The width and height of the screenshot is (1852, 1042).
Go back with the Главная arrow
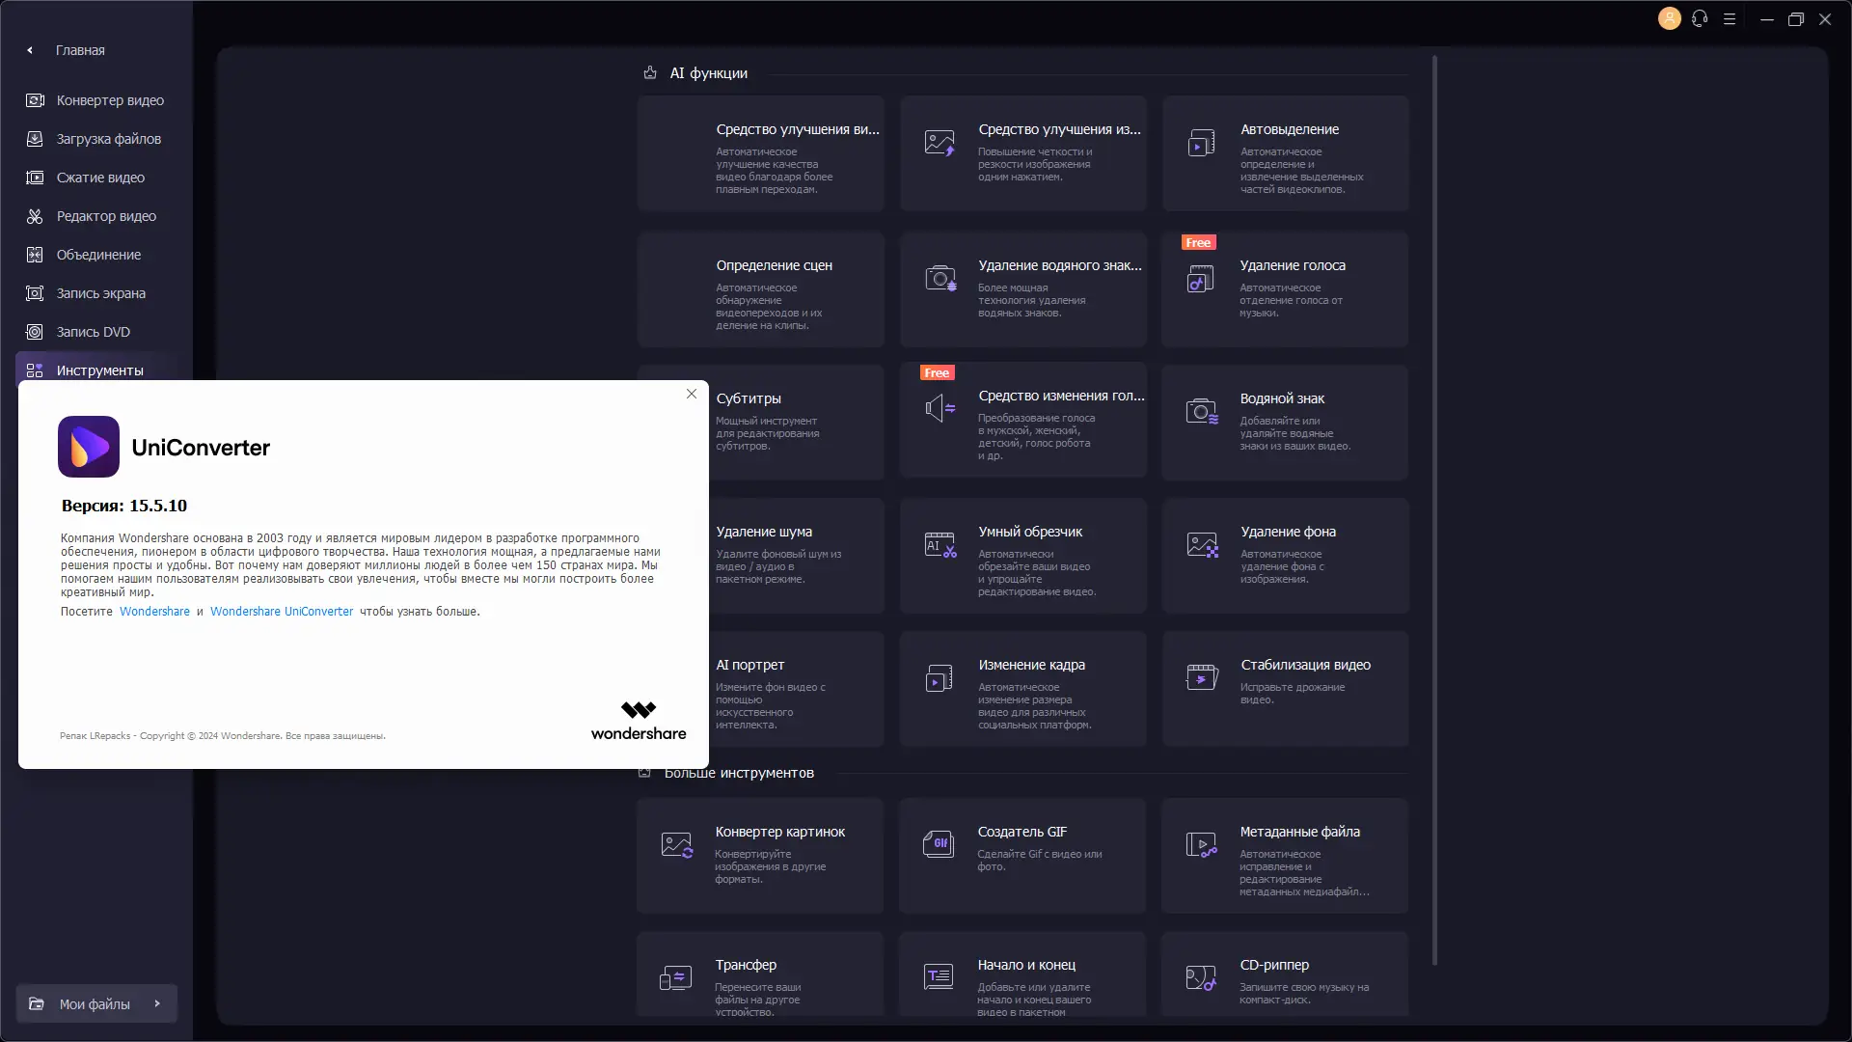[x=30, y=50]
